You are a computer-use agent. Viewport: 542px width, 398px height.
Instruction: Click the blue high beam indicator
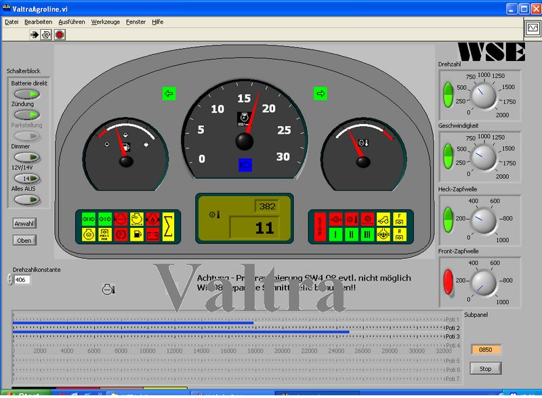[245, 165]
